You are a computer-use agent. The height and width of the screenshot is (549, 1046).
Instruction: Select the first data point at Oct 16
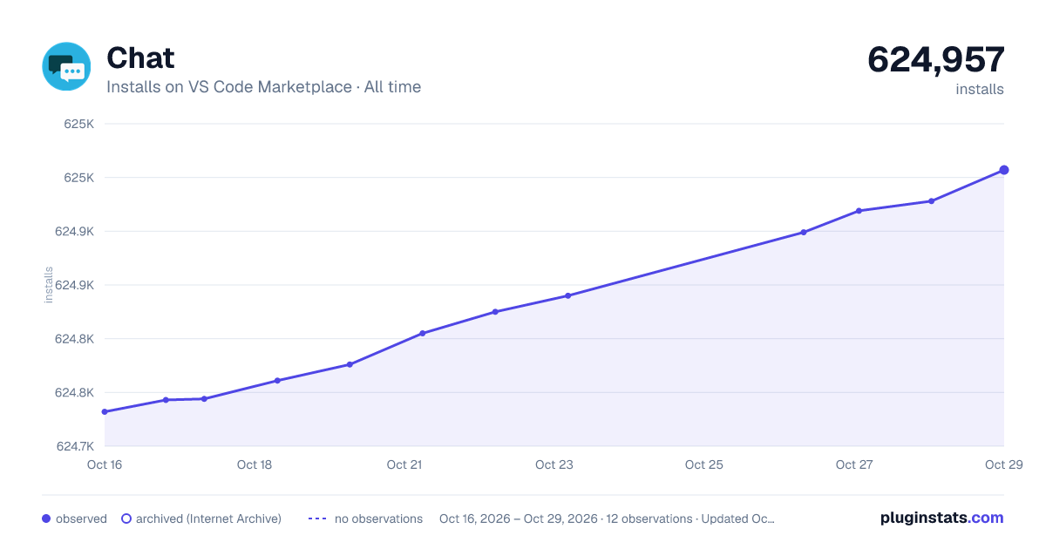105,411
